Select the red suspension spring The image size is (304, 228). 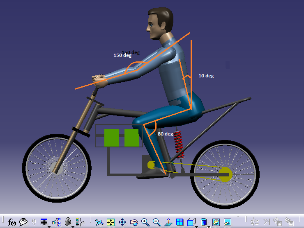(179, 144)
